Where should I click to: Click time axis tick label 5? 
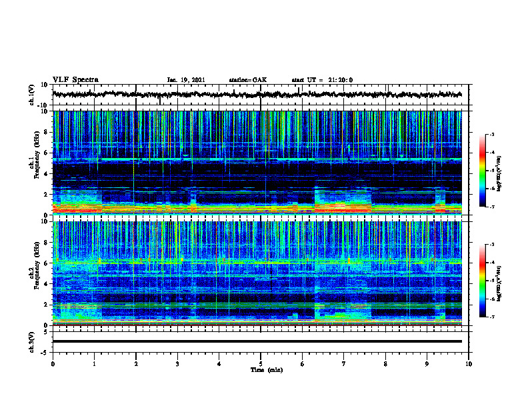coord(261,364)
